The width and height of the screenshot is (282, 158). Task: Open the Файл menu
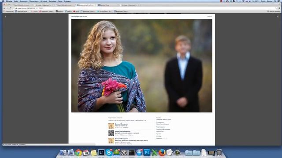16,1
